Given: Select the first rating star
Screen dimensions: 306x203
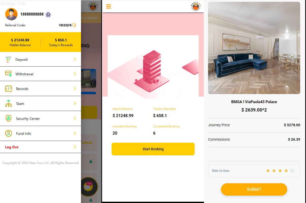Looking at the screenshot, I should point(268,171).
